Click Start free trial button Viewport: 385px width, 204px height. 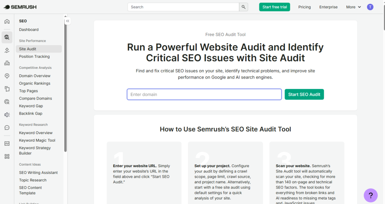pos(274,7)
